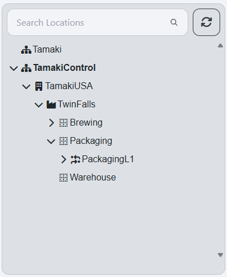Click the TamakiUSA building icon
Screen dimensions: 227x277
tap(39, 86)
